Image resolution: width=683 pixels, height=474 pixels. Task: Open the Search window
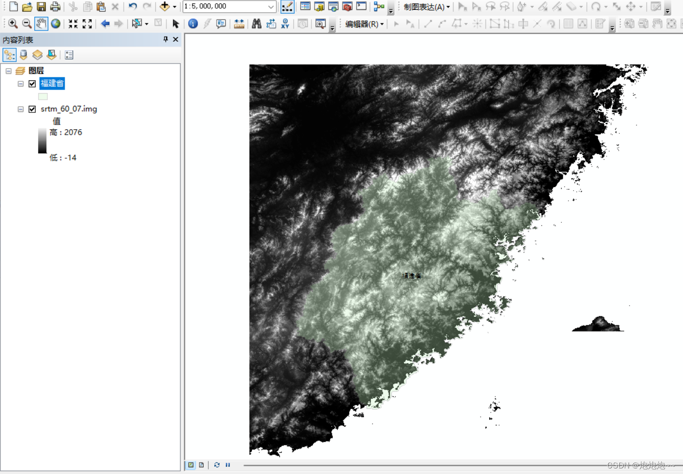click(x=333, y=7)
